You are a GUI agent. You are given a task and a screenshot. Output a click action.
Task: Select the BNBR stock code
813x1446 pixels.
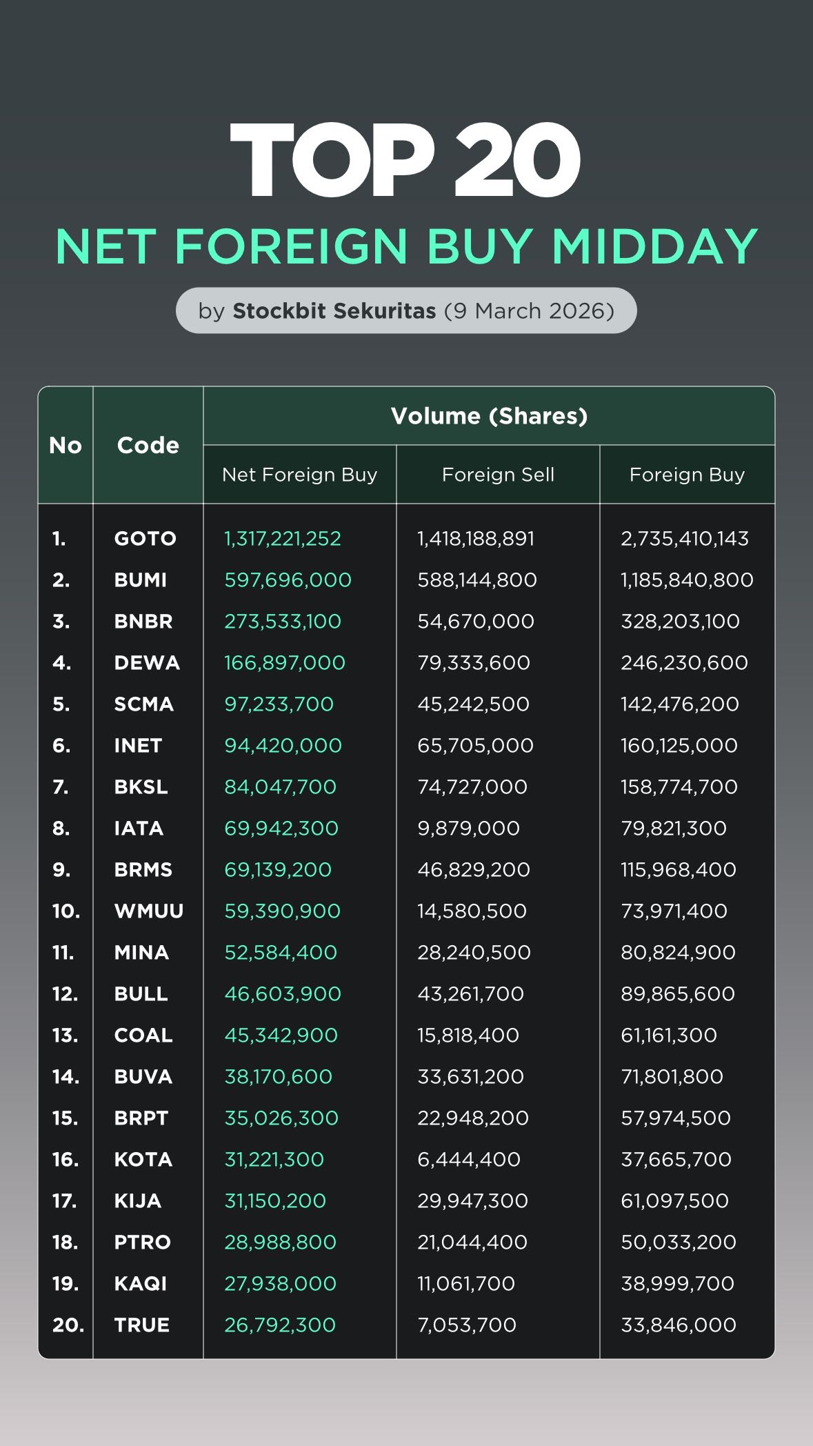coord(143,621)
